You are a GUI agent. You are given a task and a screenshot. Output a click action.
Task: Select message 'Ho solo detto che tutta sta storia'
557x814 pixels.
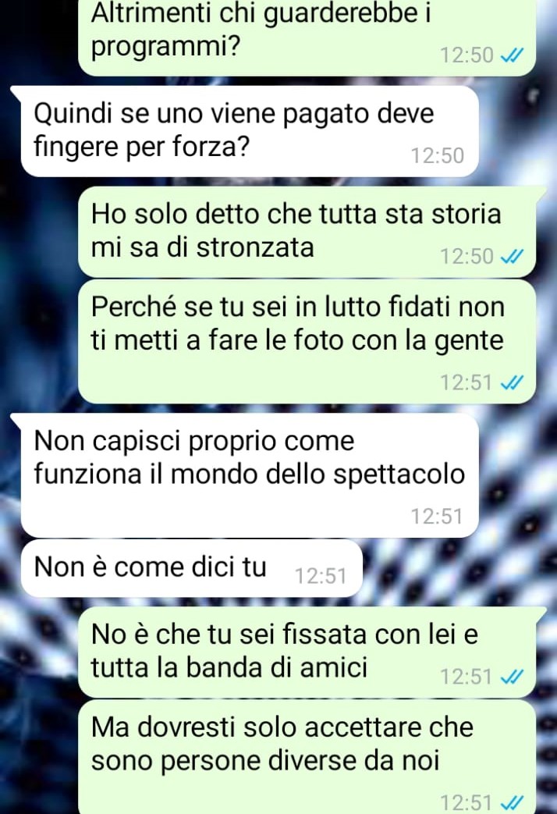[307, 232]
